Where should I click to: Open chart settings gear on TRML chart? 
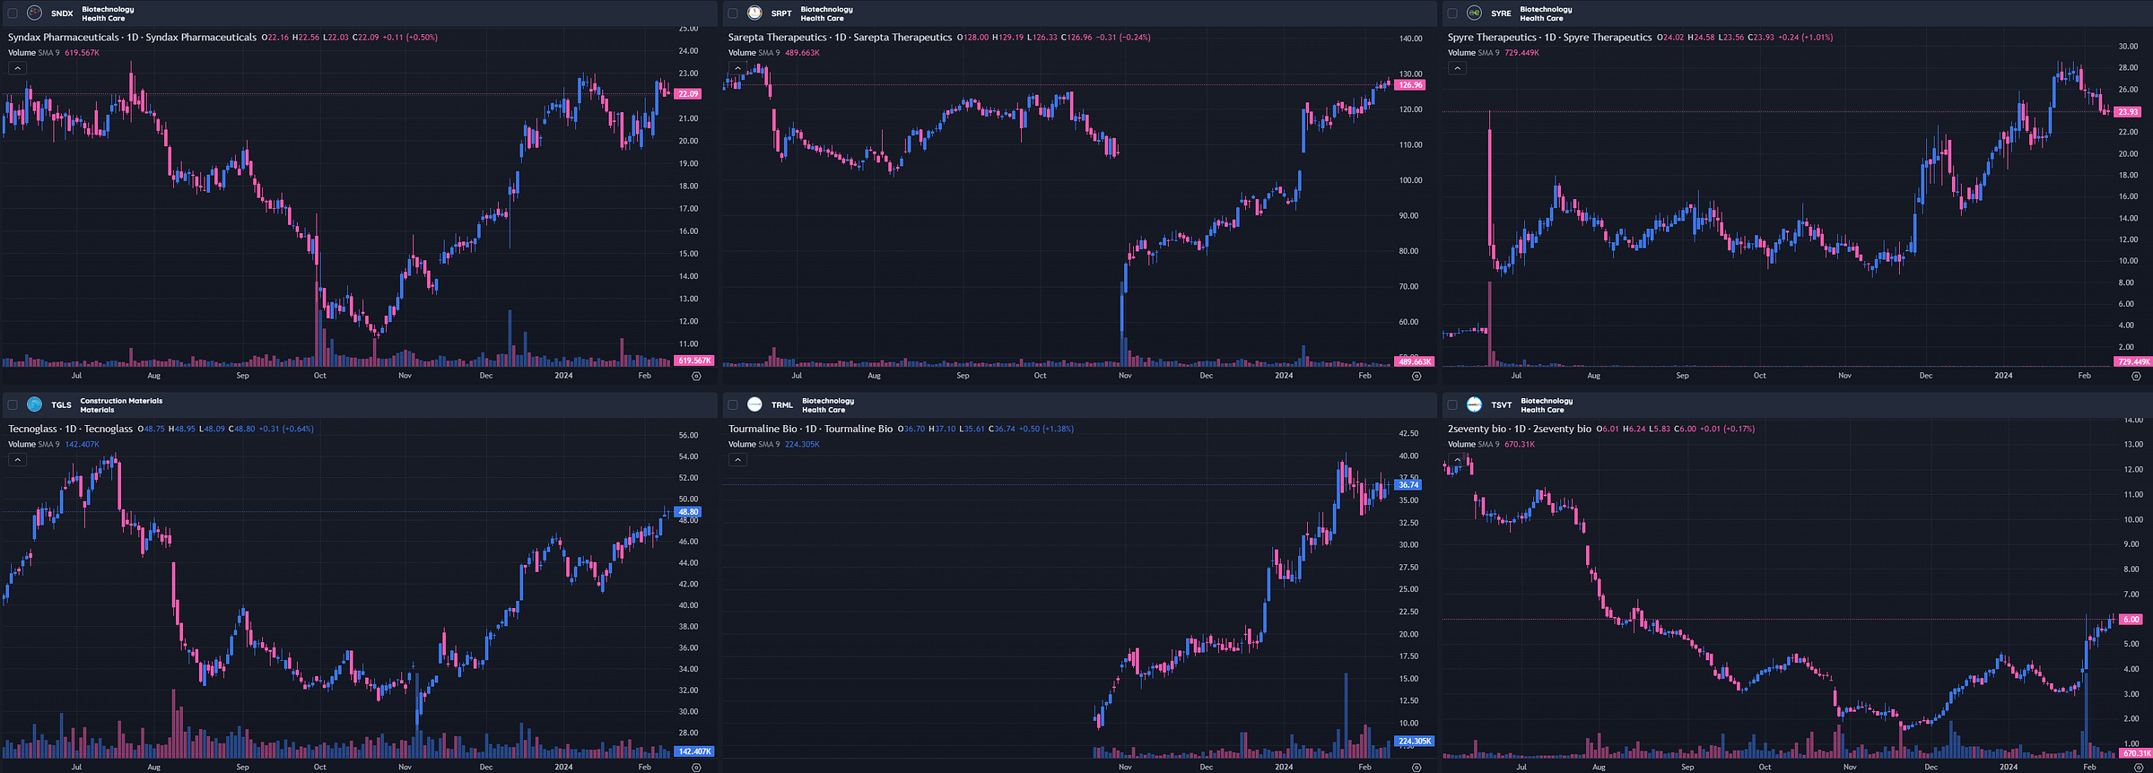1416,768
